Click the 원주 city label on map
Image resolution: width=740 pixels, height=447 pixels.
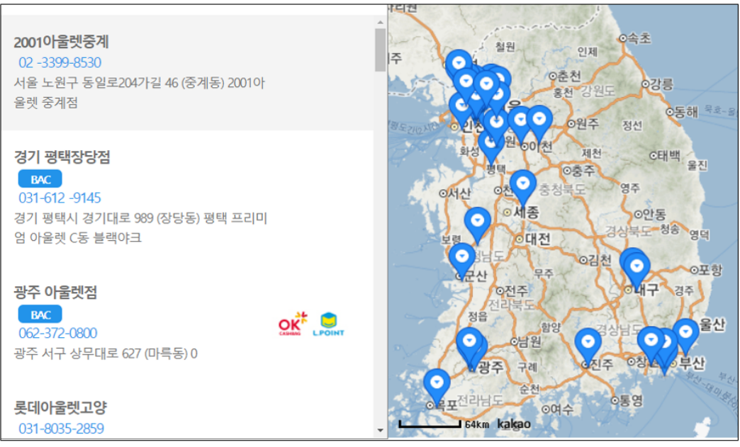click(588, 123)
